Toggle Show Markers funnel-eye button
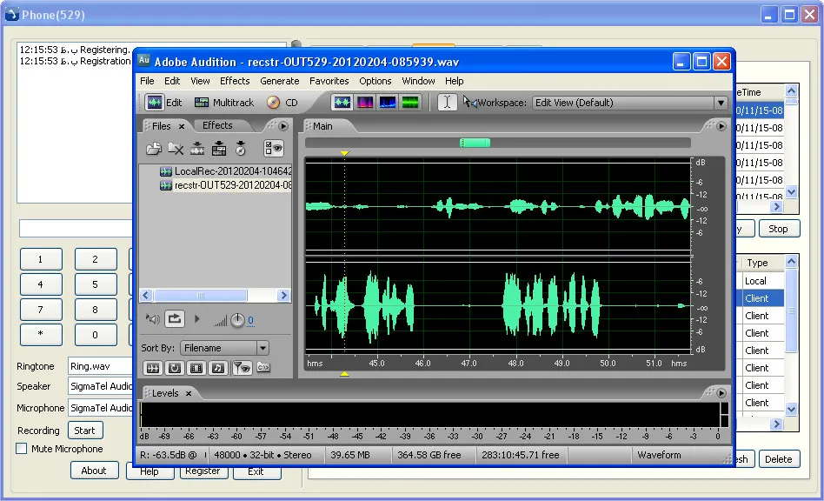 242,368
